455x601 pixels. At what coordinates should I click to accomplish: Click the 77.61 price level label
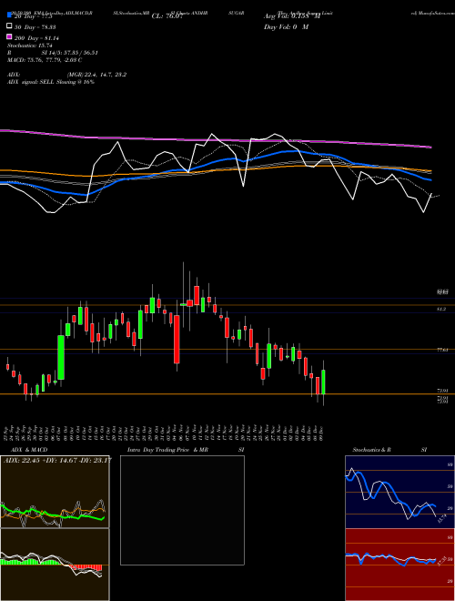point(442,350)
